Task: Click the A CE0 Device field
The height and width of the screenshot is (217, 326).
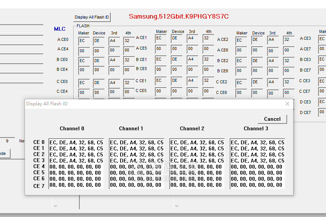Action: point(99,40)
